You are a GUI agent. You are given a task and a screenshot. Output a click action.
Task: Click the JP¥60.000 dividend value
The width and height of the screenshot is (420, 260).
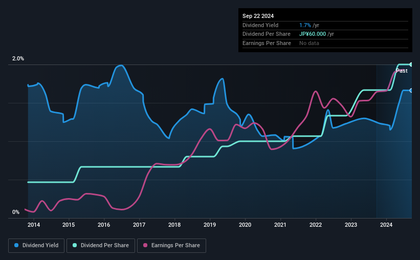tap(313, 34)
